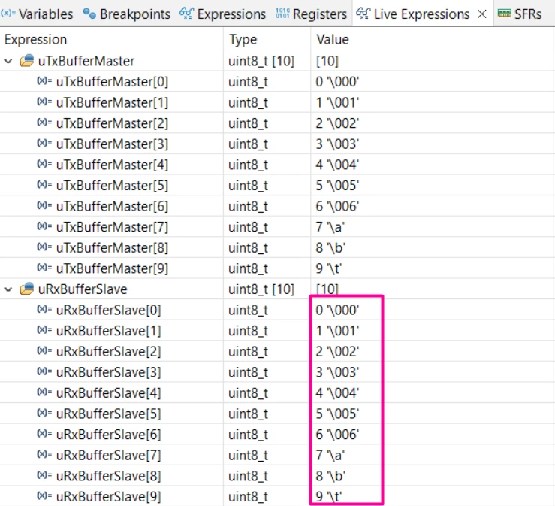Viewport: 555px width, 506px height.
Task: Click the value of uRxBufferSlave[3]
Action: [337, 372]
